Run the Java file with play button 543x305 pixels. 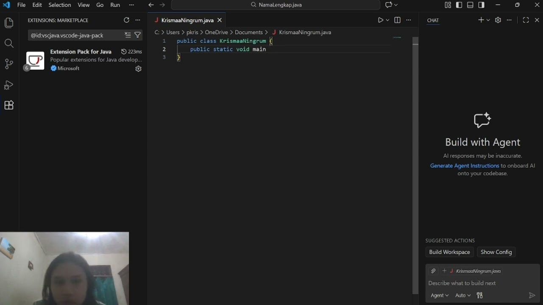[x=381, y=20]
